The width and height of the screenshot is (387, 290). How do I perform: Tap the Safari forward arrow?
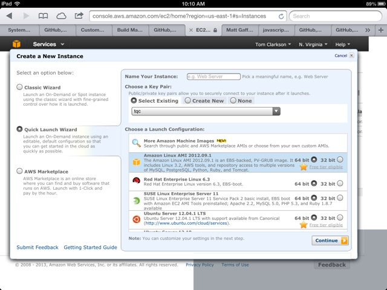26,16
